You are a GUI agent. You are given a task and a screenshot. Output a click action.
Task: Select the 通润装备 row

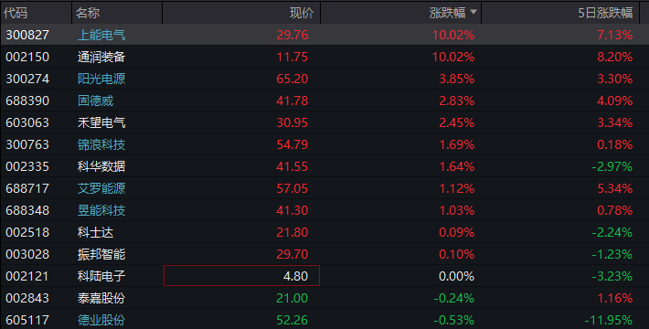pyautogui.click(x=324, y=57)
